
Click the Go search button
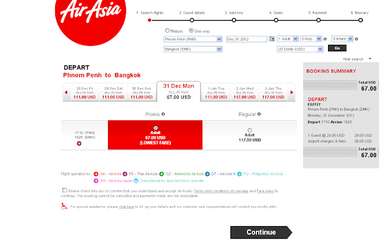click(x=337, y=48)
